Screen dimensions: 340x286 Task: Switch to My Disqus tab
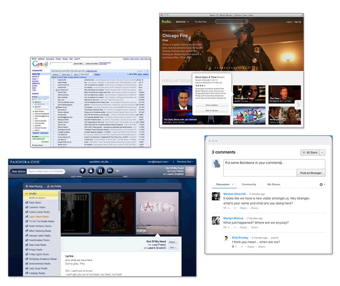(274, 184)
